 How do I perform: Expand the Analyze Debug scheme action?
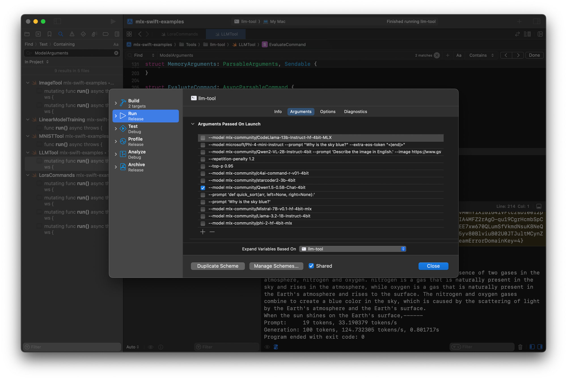tap(116, 154)
